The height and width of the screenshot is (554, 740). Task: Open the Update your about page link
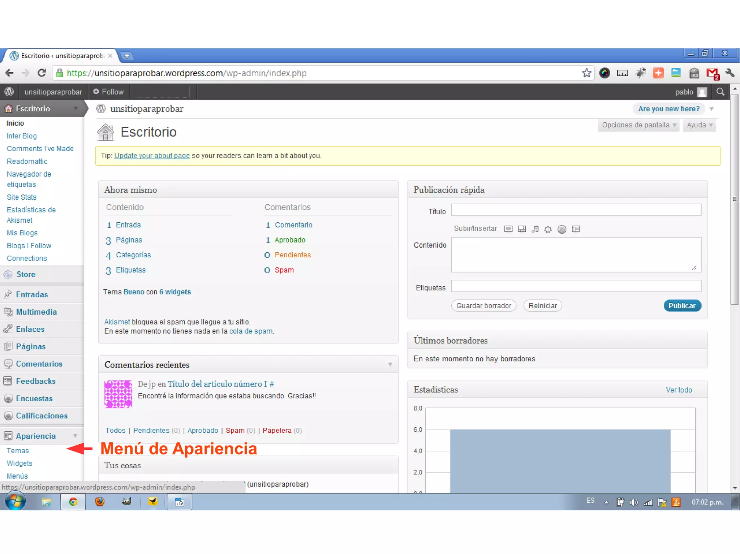[x=152, y=156]
